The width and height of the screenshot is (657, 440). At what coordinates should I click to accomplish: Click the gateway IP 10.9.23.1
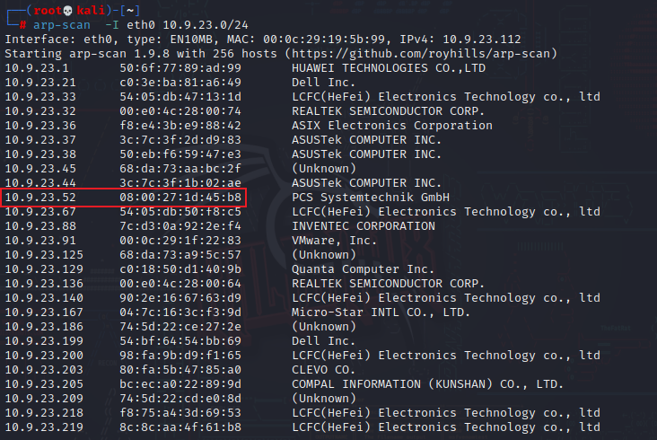coord(37,68)
